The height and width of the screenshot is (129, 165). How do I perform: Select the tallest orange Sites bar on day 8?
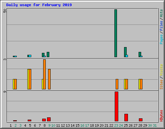44,74
